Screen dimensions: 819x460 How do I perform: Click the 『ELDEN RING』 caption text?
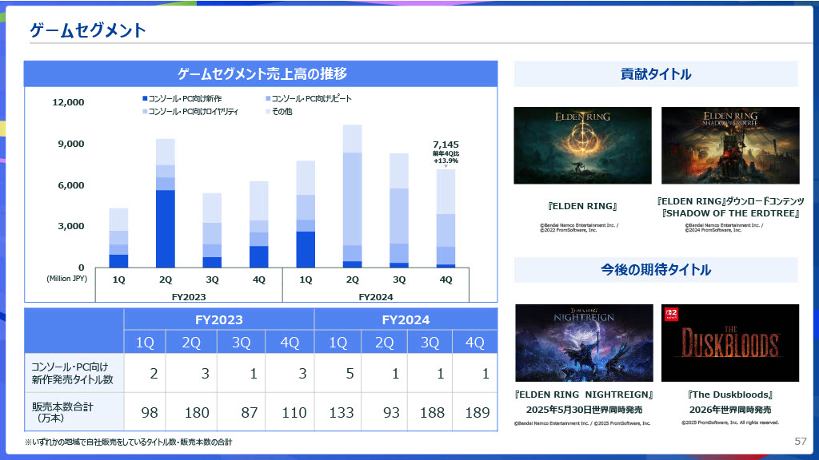tap(582, 206)
